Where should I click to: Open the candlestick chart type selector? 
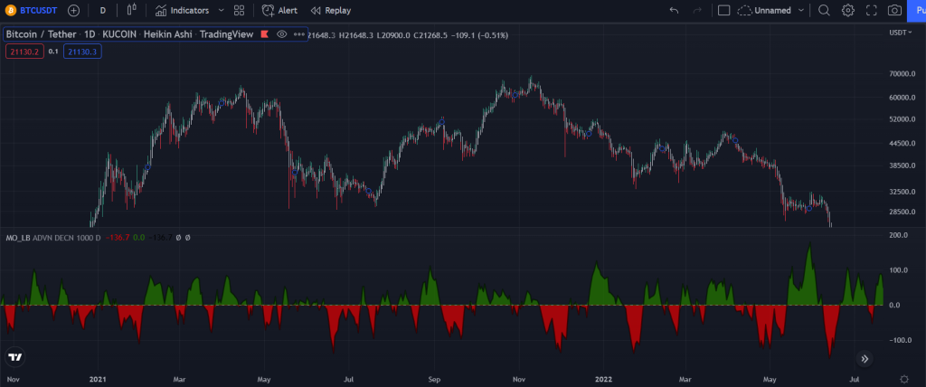click(132, 10)
